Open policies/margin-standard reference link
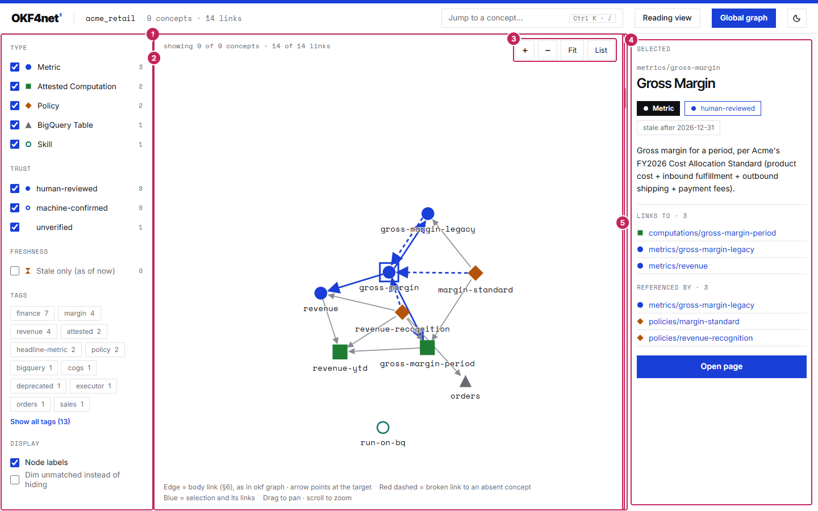The height and width of the screenshot is (511, 818). [694, 321]
